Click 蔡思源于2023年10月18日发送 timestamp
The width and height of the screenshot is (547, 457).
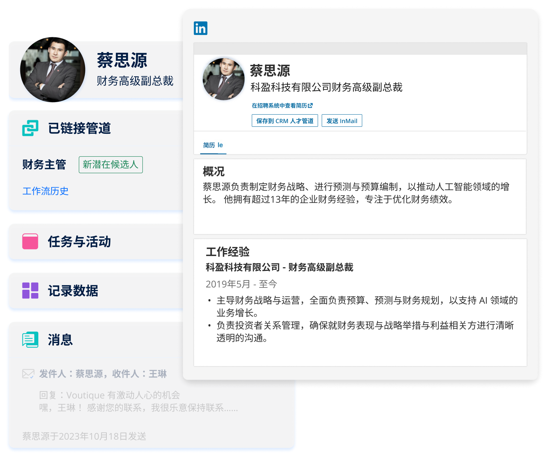pos(84,436)
